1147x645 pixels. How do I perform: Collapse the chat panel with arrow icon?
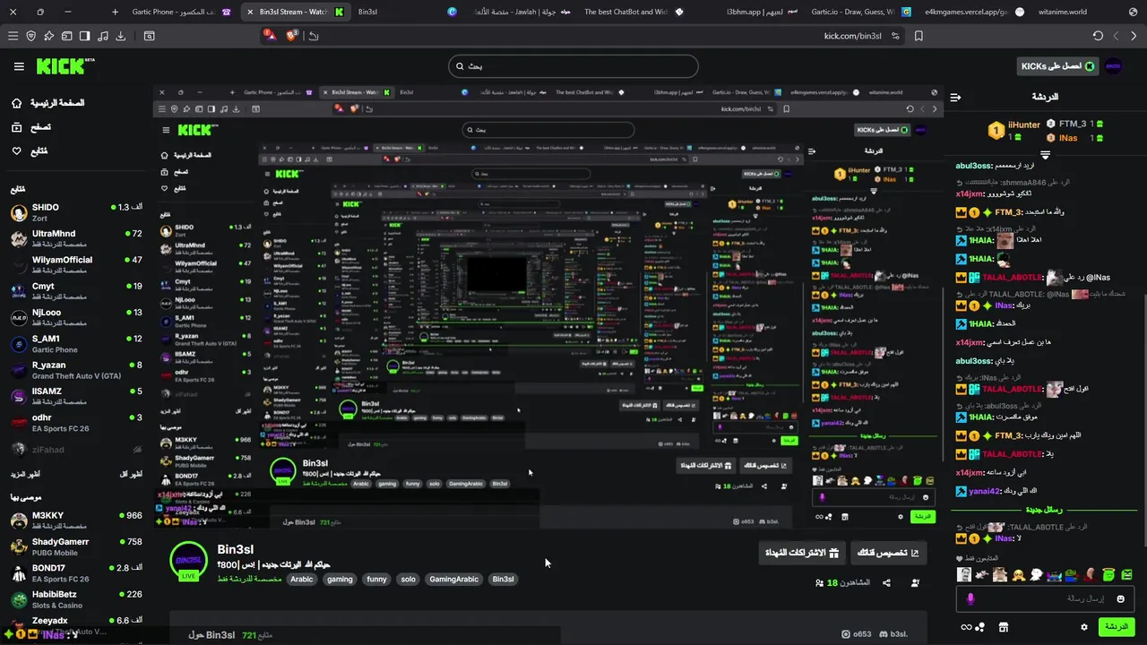click(x=955, y=97)
